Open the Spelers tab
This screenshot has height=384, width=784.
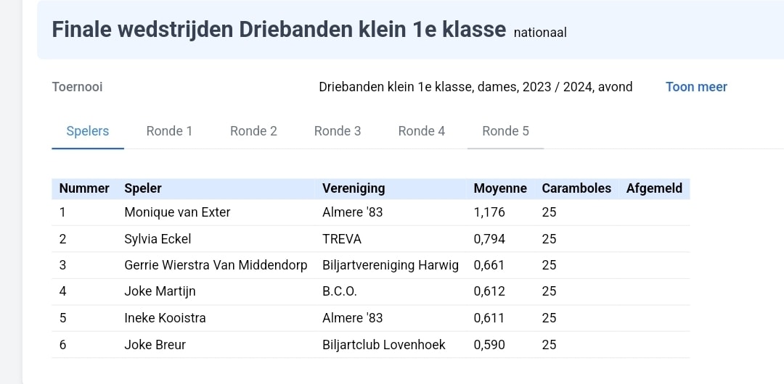88,131
